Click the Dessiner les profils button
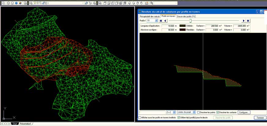This screenshot has width=267, height=126. [x=223, y=118]
